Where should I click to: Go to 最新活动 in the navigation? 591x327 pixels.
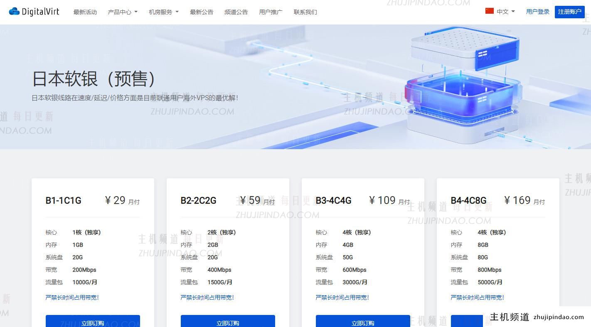85,12
